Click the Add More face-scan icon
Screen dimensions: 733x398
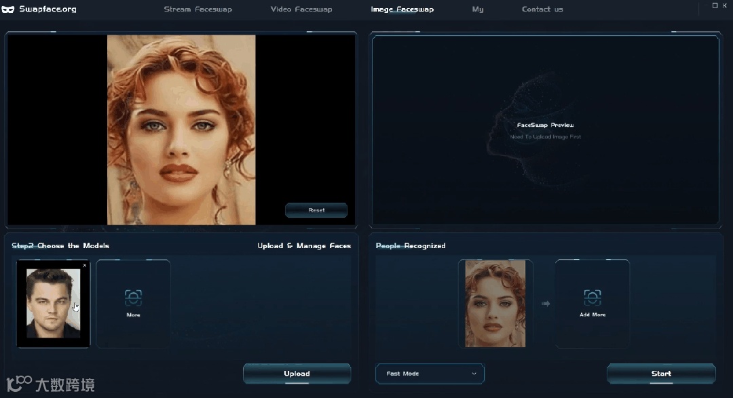(593, 298)
